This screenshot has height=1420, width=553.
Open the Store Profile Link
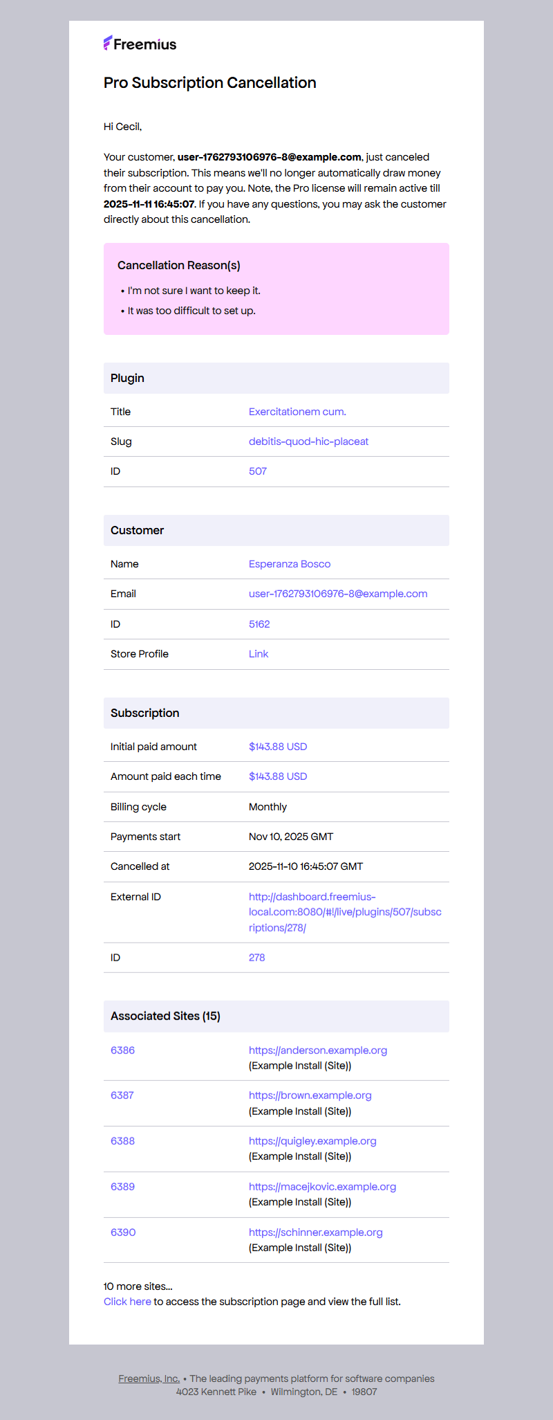pyautogui.click(x=259, y=654)
